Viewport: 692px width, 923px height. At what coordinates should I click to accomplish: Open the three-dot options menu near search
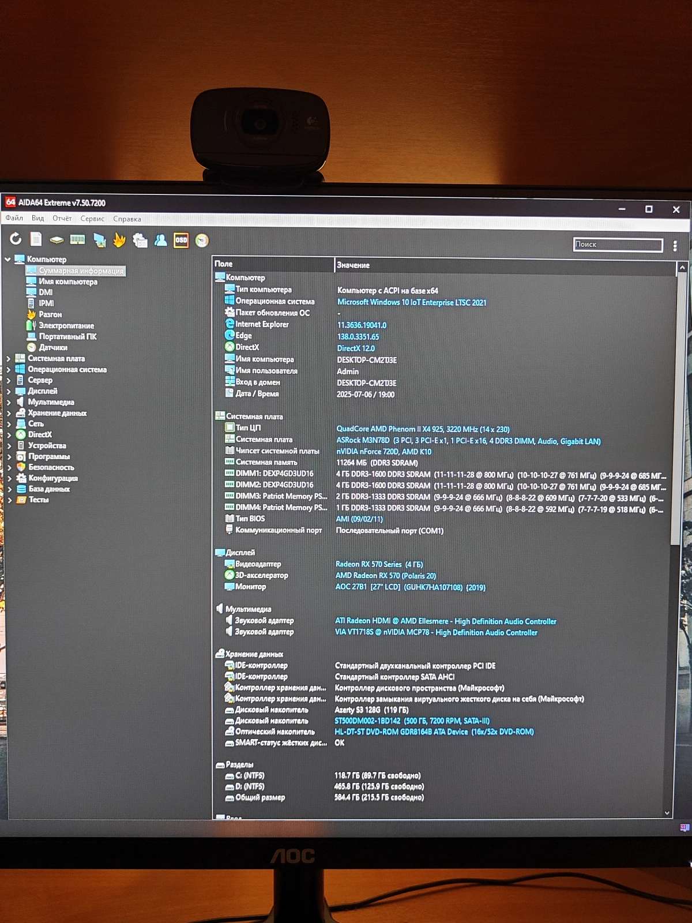coord(675,246)
